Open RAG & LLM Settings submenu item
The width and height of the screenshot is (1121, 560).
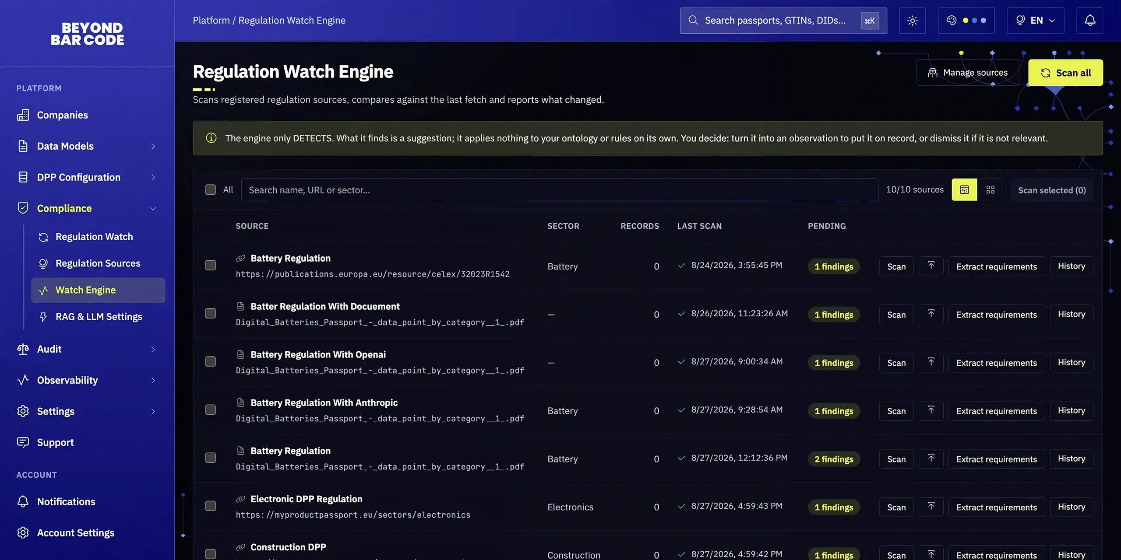[98, 317]
